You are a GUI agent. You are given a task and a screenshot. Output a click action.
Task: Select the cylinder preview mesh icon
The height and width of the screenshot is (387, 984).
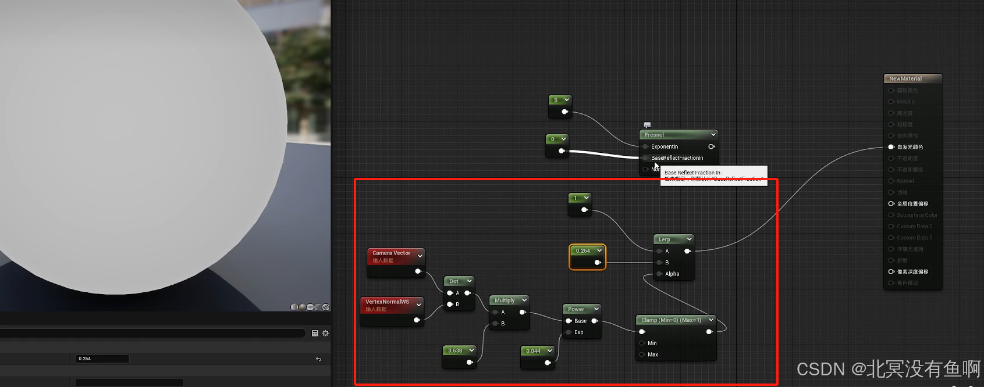(294, 307)
